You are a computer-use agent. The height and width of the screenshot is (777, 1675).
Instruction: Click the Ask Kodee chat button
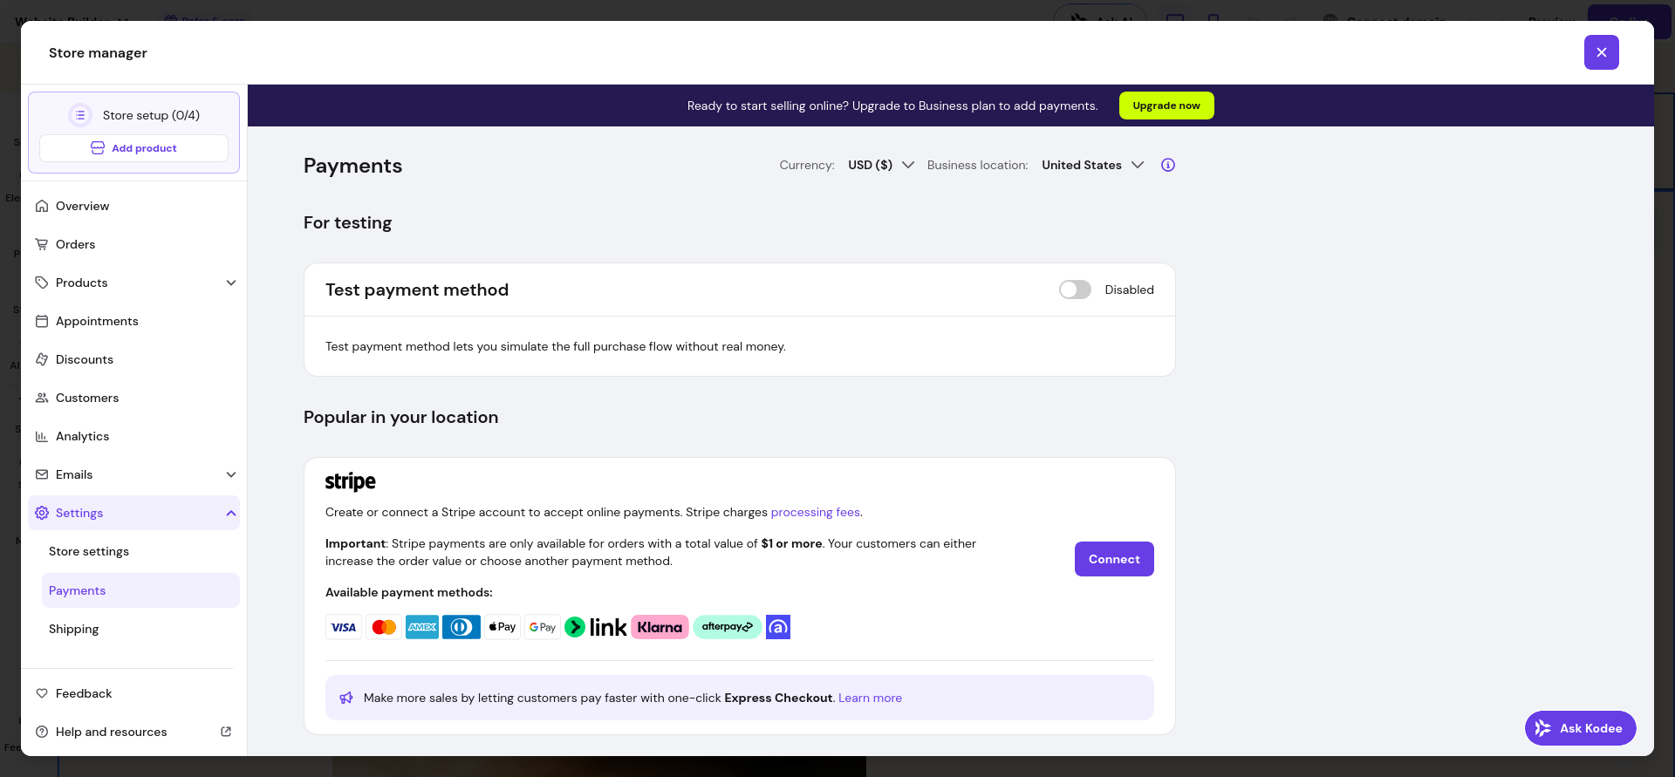click(x=1580, y=728)
